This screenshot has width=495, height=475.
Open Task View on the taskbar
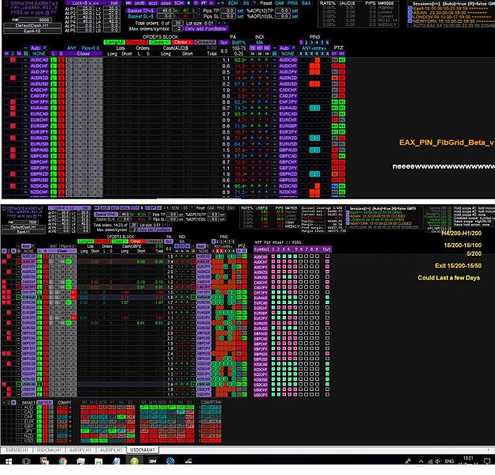26,462
